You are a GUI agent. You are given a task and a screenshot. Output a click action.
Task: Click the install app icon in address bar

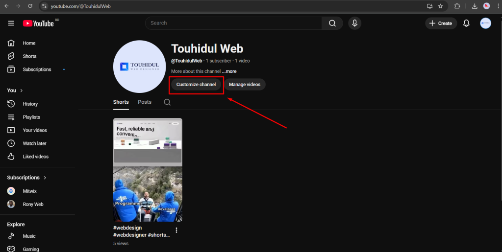tap(429, 6)
